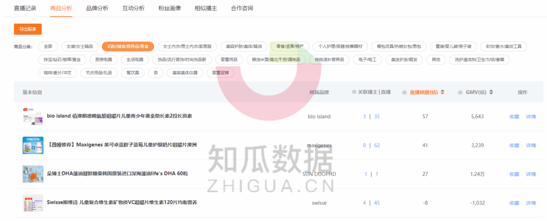Select the 商品分析 tab
The width and height of the screenshot is (547, 221).
point(61,8)
